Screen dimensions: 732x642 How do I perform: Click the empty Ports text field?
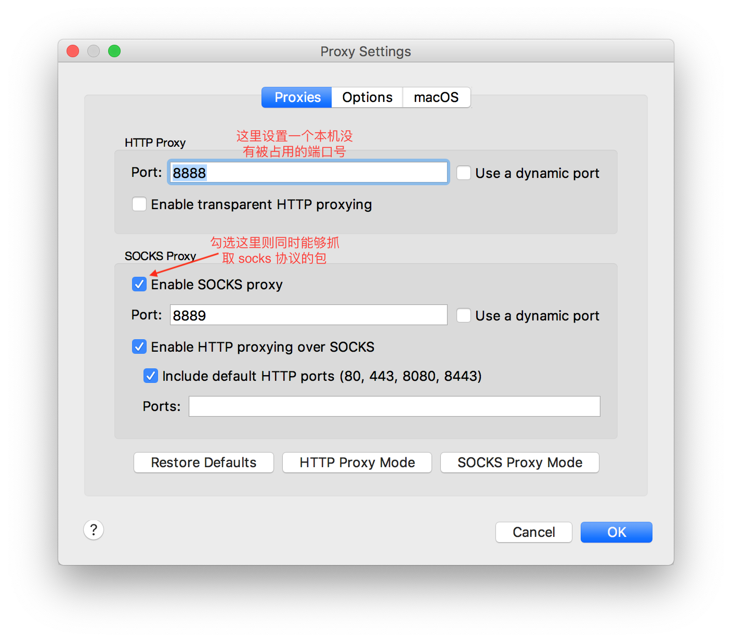tap(394, 406)
